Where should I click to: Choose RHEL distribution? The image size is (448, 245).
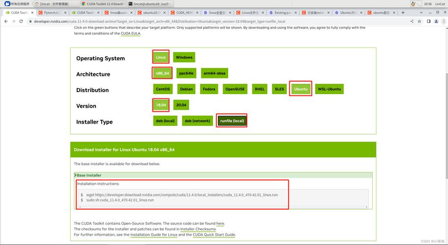click(260, 89)
